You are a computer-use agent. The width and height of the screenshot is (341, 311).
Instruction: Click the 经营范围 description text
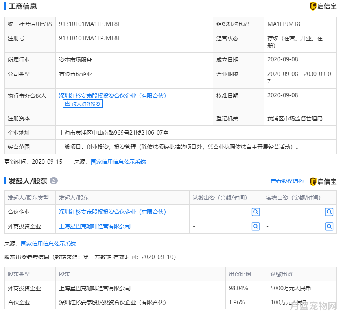pos(178,147)
